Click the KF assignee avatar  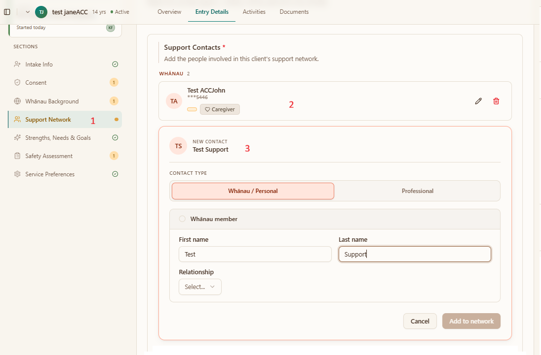point(111,28)
